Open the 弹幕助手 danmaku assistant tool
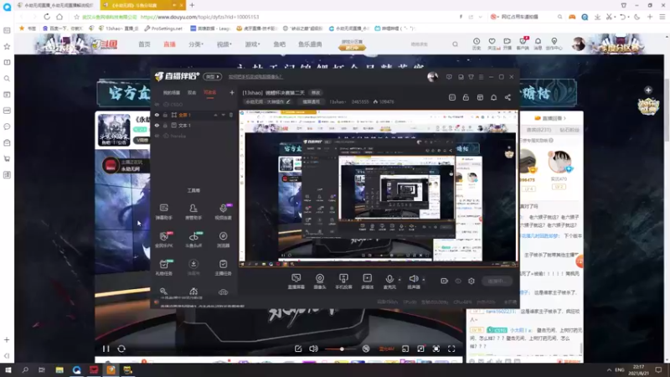 pos(163,211)
